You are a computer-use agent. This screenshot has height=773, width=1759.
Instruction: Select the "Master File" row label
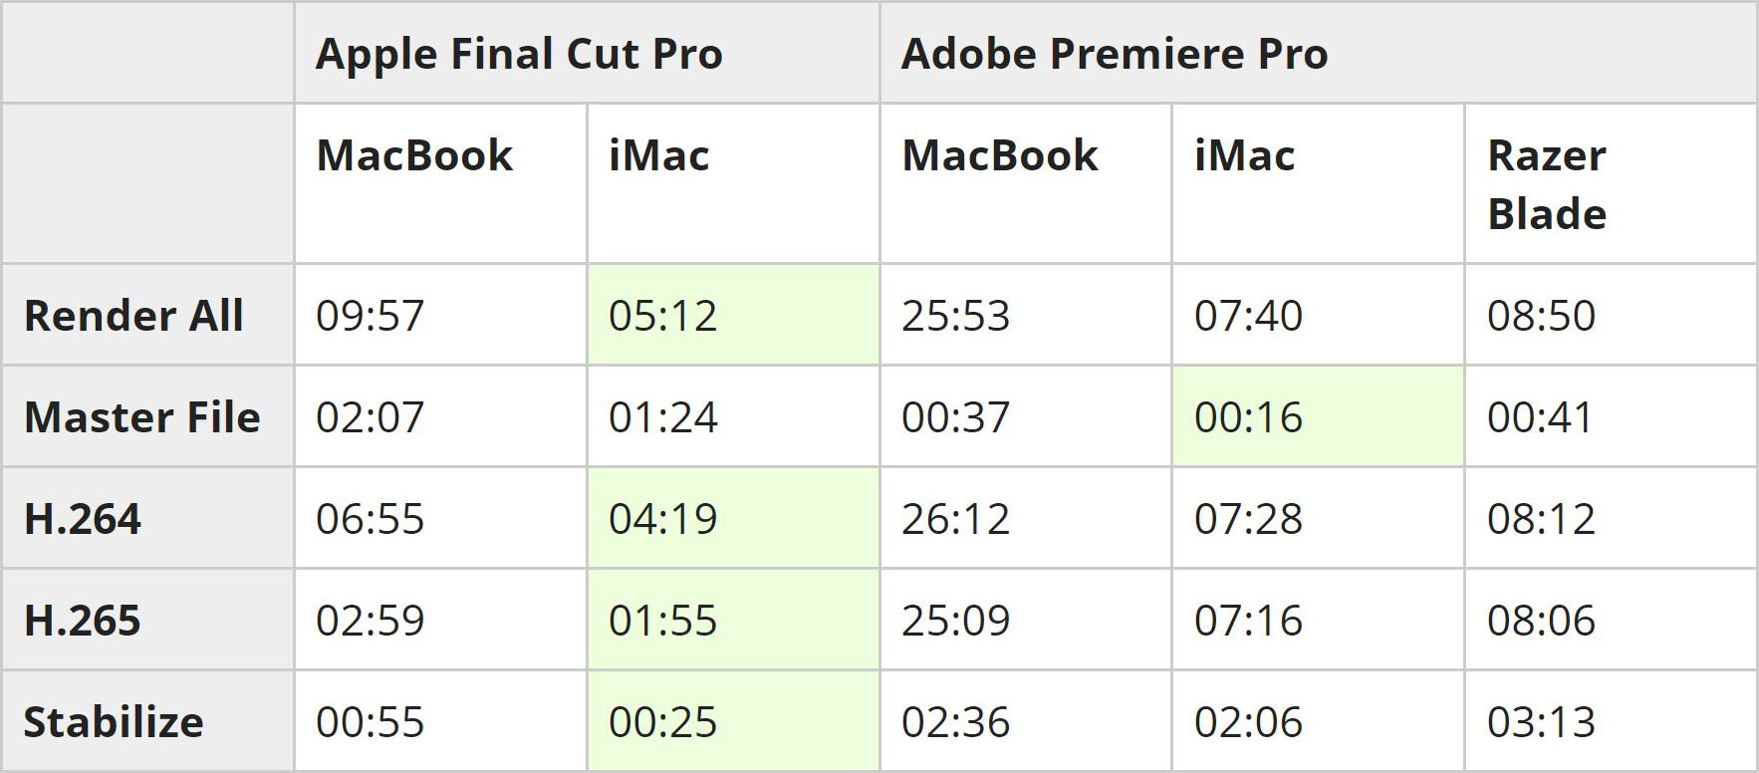[x=141, y=417]
